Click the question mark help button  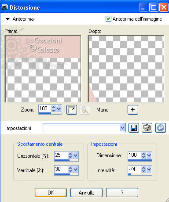pyautogui.click(x=122, y=193)
